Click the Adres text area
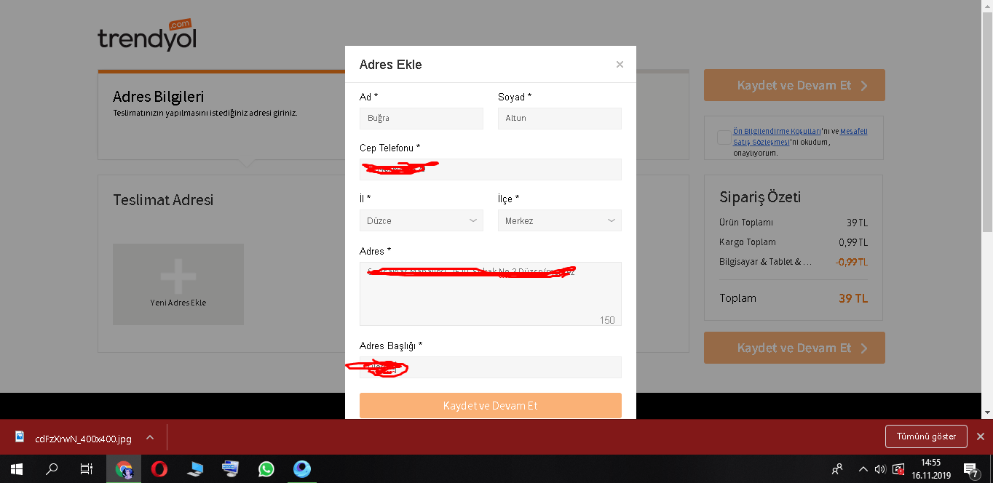 pos(491,294)
